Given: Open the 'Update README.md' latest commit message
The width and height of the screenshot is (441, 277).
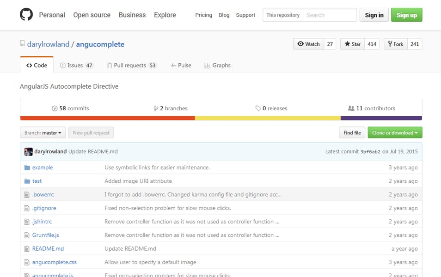Looking at the screenshot, I should (93, 151).
